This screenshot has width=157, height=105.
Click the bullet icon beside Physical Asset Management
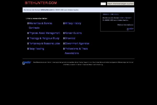[28, 33]
